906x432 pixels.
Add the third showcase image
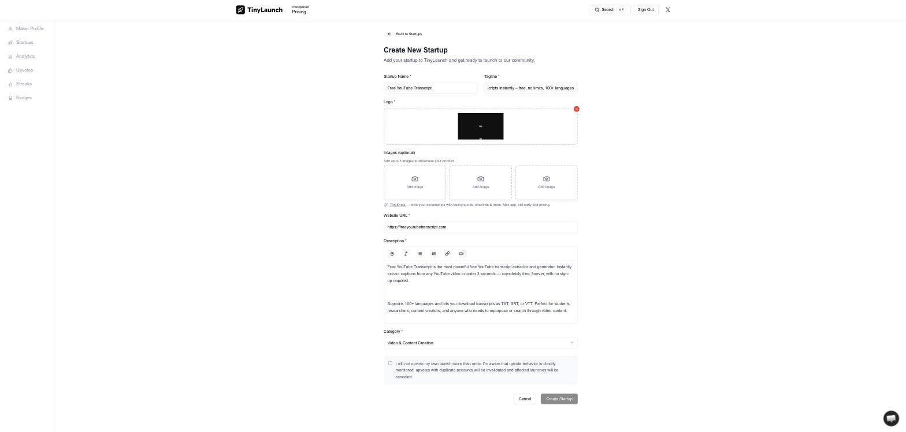click(x=547, y=183)
